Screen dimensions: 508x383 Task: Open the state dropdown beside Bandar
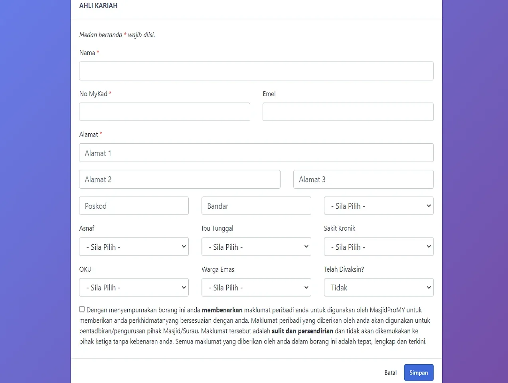click(378, 206)
